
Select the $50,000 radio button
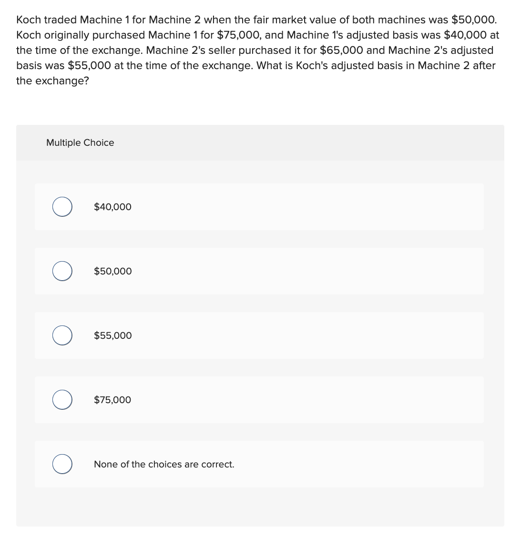tap(62, 271)
